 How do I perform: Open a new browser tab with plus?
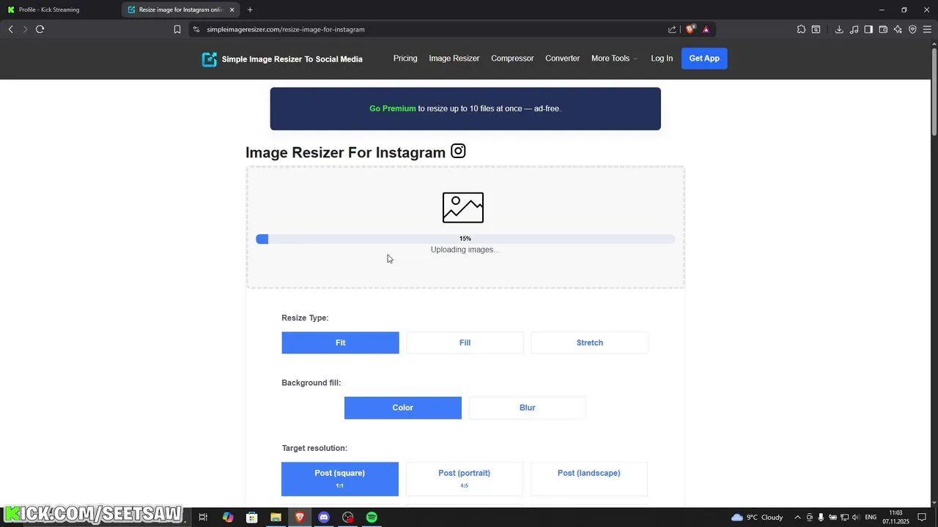point(250,10)
